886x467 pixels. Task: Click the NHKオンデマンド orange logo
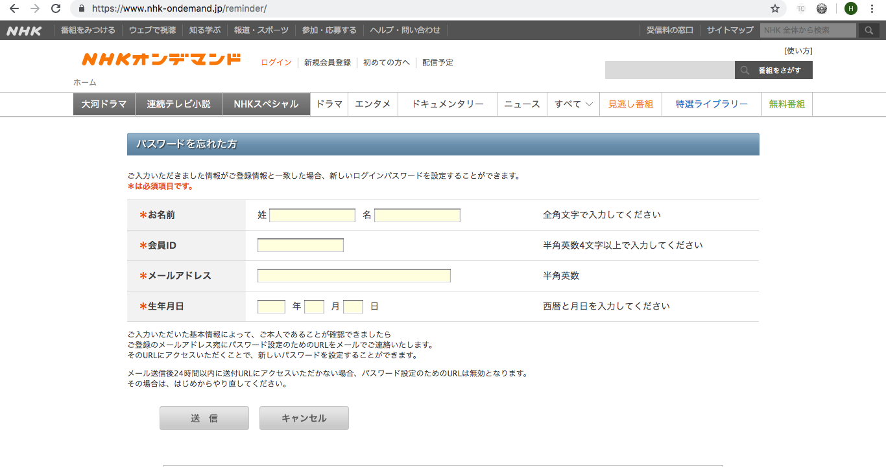[x=161, y=60]
